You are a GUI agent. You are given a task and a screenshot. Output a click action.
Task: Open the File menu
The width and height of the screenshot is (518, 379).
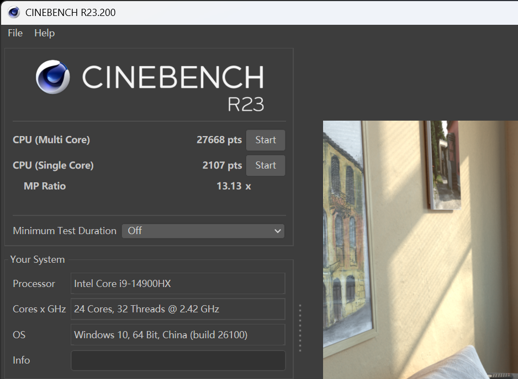point(15,33)
